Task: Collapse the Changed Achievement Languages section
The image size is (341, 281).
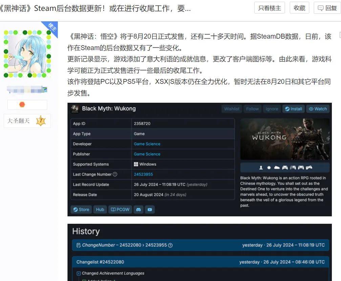Action: point(79,274)
